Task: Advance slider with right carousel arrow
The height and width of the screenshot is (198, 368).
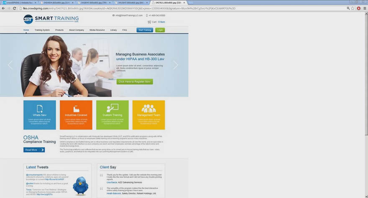Action: (x=176, y=65)
